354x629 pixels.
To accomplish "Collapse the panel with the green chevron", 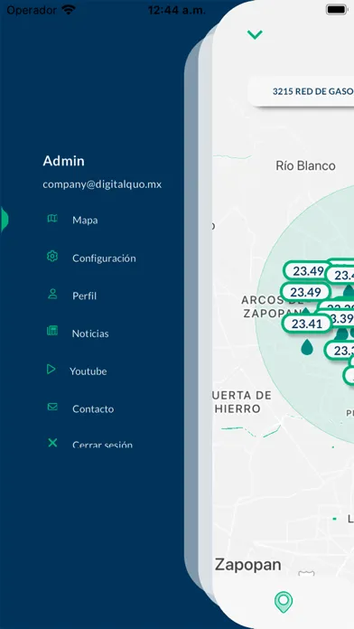I will [x=255, y=35].
